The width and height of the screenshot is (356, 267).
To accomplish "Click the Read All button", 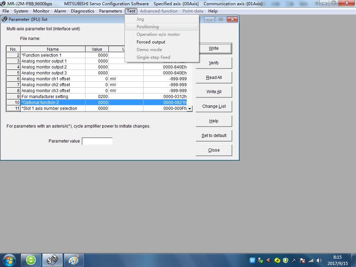I will [x=213, y=78].
